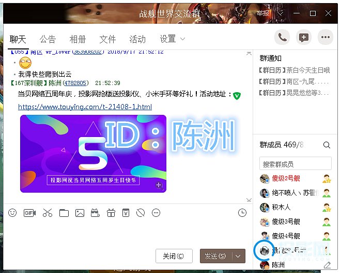Open the emoji smiley picker
The height and width of the screenshot is (273, 341).
(x=12, y=213)
